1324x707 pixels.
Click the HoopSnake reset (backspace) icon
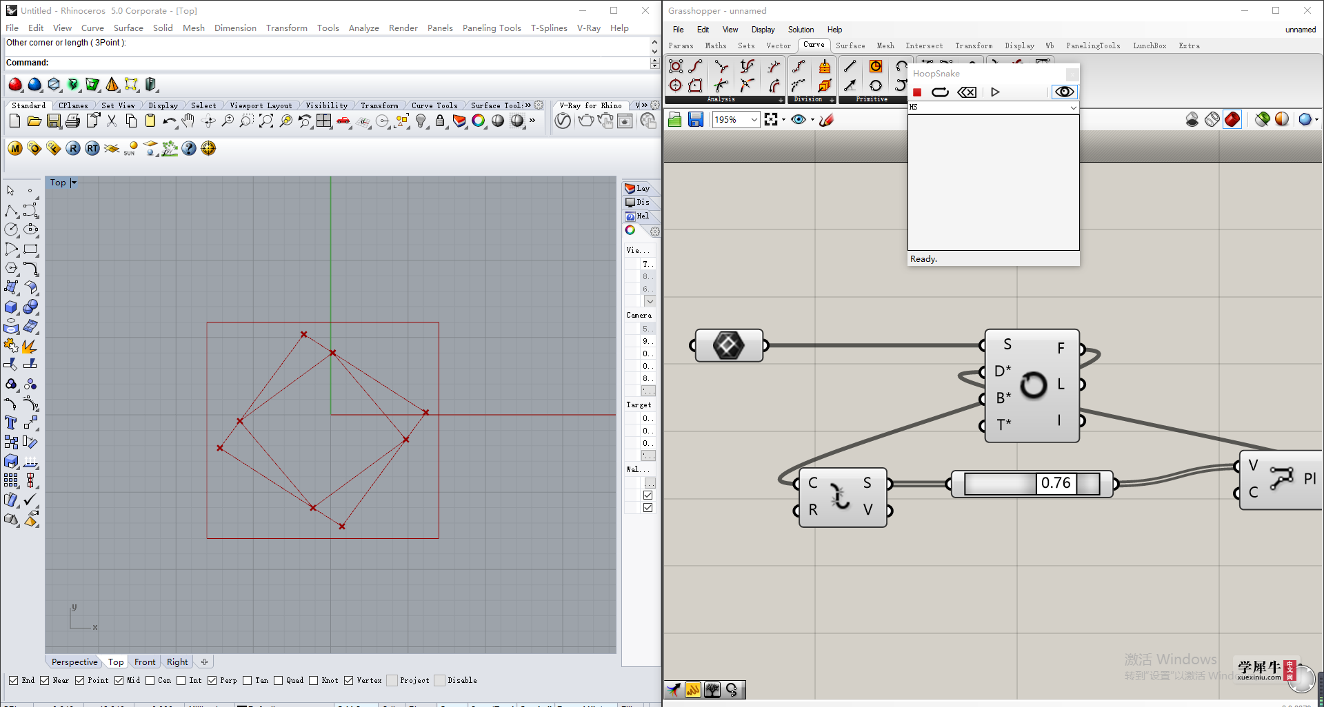click(x=967, y=92)
